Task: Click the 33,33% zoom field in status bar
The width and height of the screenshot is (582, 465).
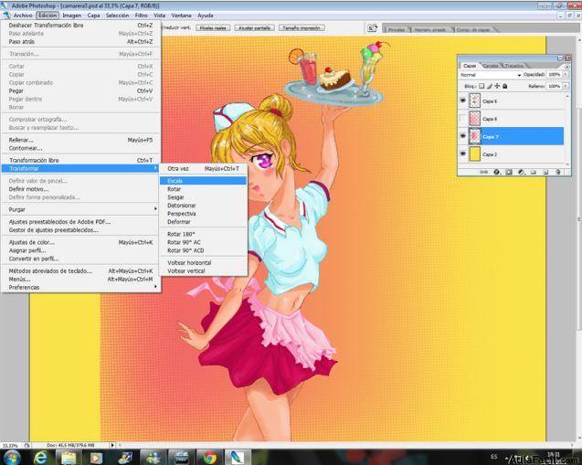Action: [x=11, y=445]
